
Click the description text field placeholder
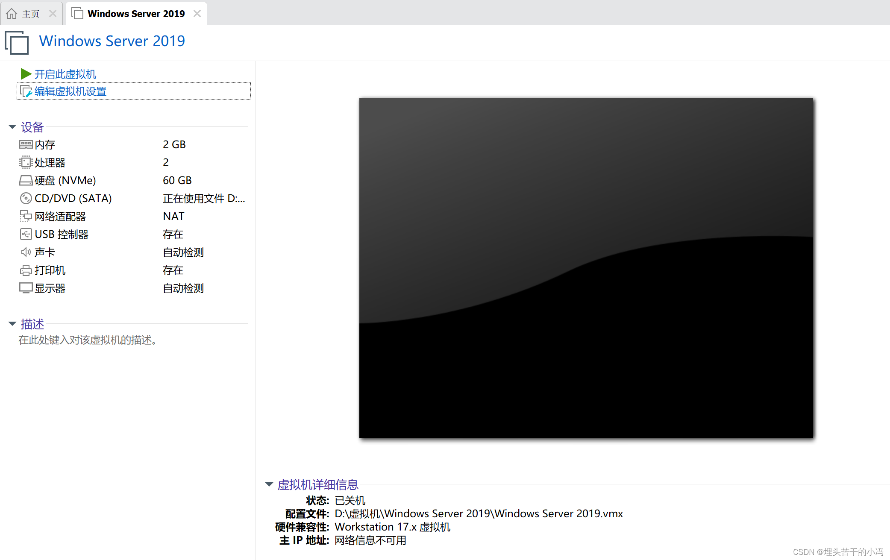click(x=88, y=340)
